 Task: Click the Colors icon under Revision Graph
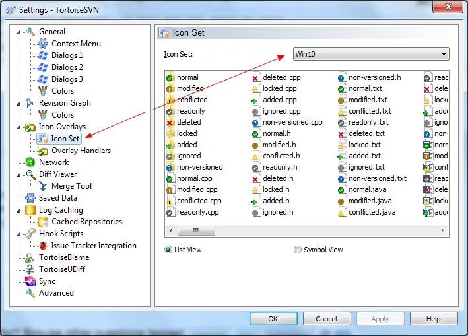tap(43, 115)
